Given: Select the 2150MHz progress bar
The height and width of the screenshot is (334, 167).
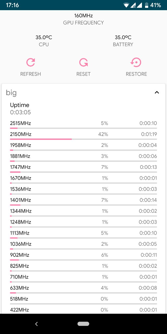Looking at the screenshot, I should (83, 139).
